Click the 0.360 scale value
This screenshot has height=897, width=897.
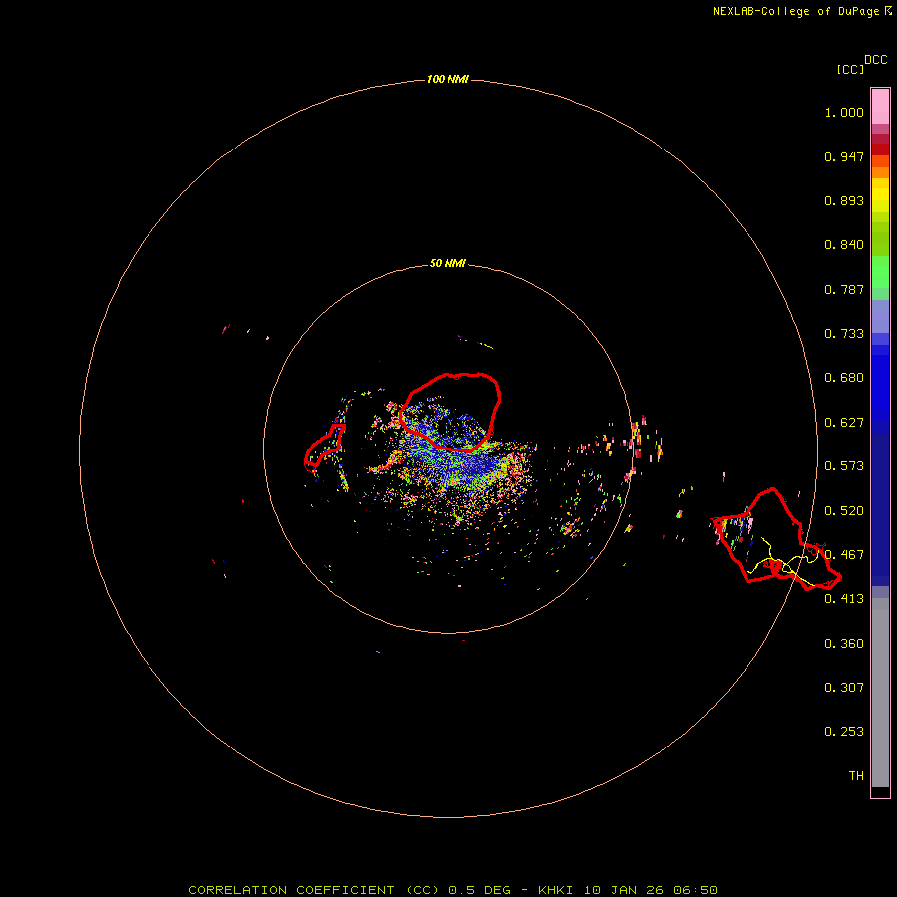(x=844, y=644)
